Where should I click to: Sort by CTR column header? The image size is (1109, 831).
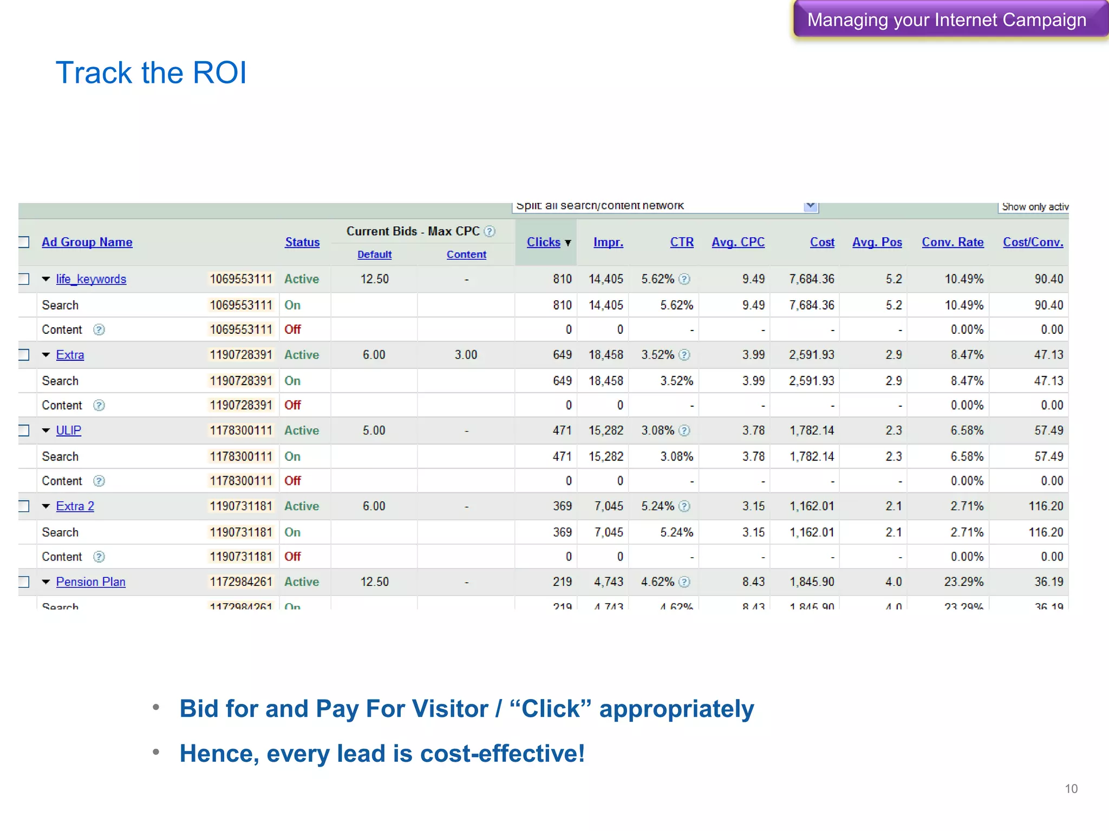[682, 242]
